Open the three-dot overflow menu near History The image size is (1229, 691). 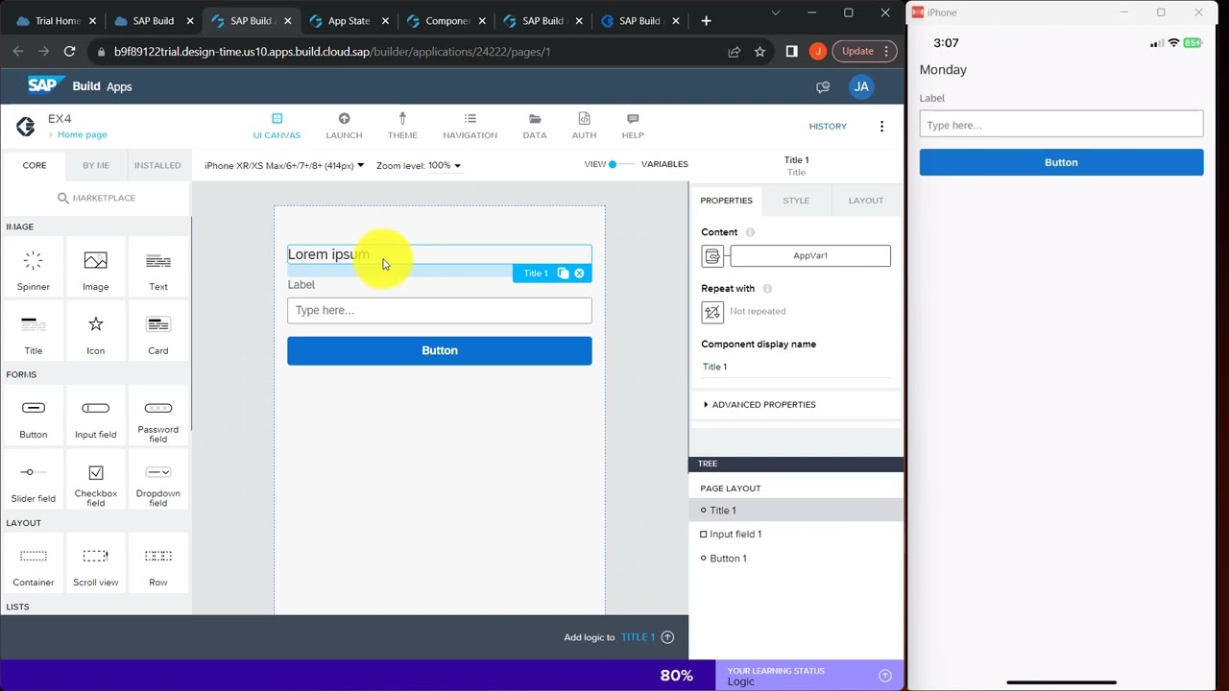coord(881,126)
